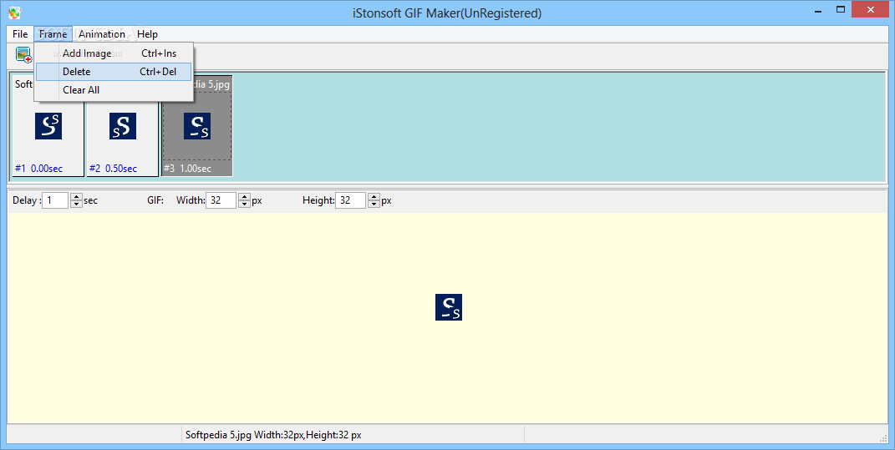Choose Clear All from Frame menu
The height and width of the screenshot is (450, 895).
pyautogui.click(x=114, y=89)
